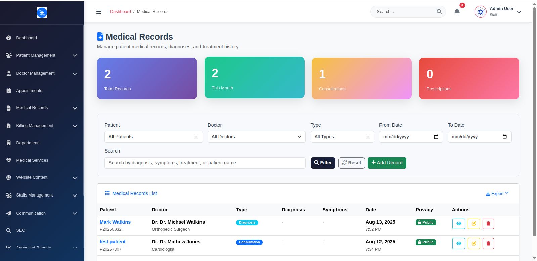
Task: Click the hamburger menu toggle icon
Action: pos(99,12)
